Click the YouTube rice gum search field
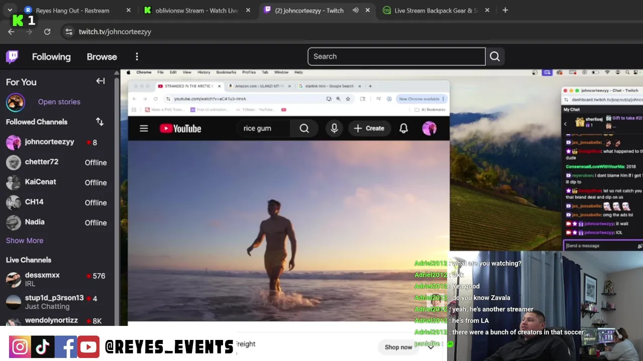This screenshot has width=643, height=361. pyautogui.click(x=263, y=128)
